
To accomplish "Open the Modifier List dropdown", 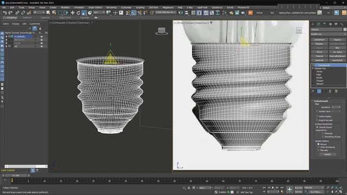I will coord(329,34).
